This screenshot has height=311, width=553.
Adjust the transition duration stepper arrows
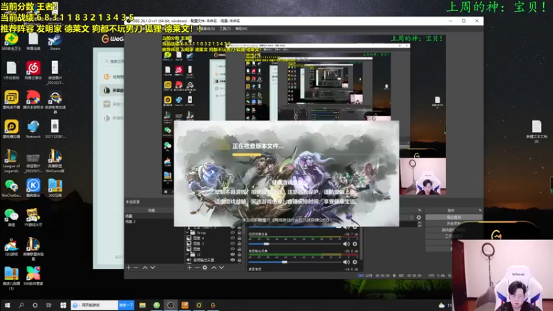[420, 224]
